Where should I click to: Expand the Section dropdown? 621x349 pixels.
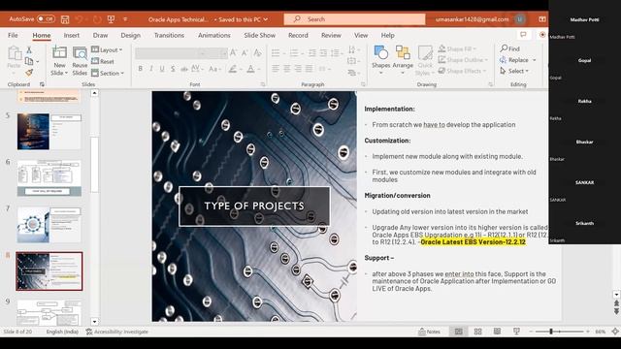click(108, 73)
